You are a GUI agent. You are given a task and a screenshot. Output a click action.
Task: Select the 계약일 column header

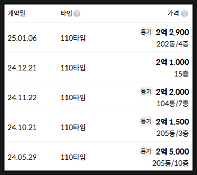(17, 13)
